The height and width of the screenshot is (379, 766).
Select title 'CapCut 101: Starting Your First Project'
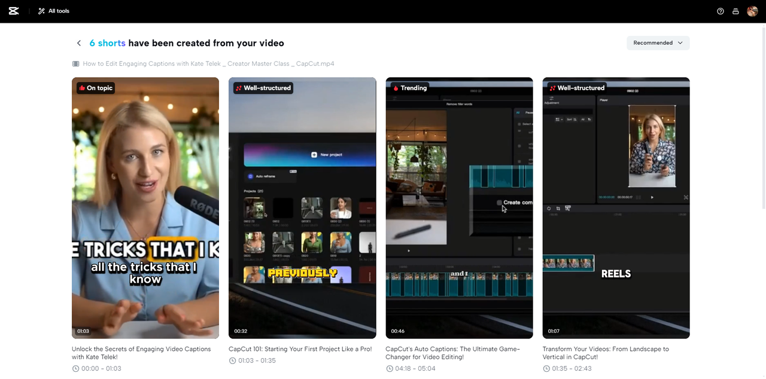(300, 349)
